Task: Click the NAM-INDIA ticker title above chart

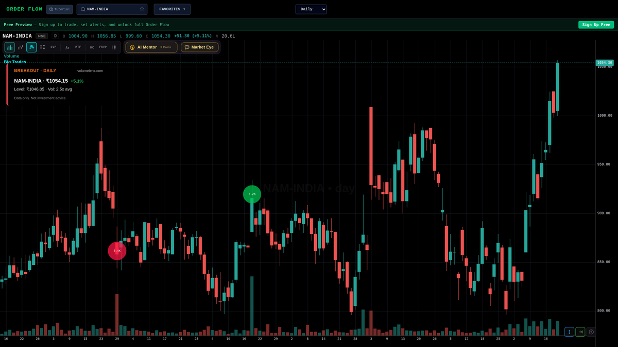Action: pyautogui.click(x=17, y=36)
